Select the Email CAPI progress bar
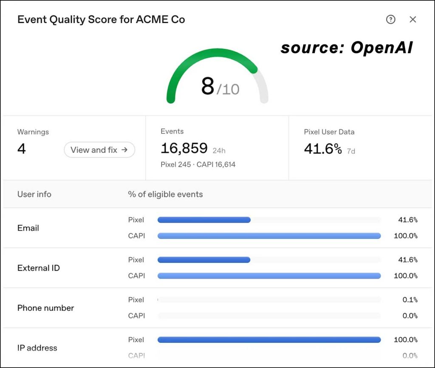Screen dimensions: 435x368 (269, 236)
